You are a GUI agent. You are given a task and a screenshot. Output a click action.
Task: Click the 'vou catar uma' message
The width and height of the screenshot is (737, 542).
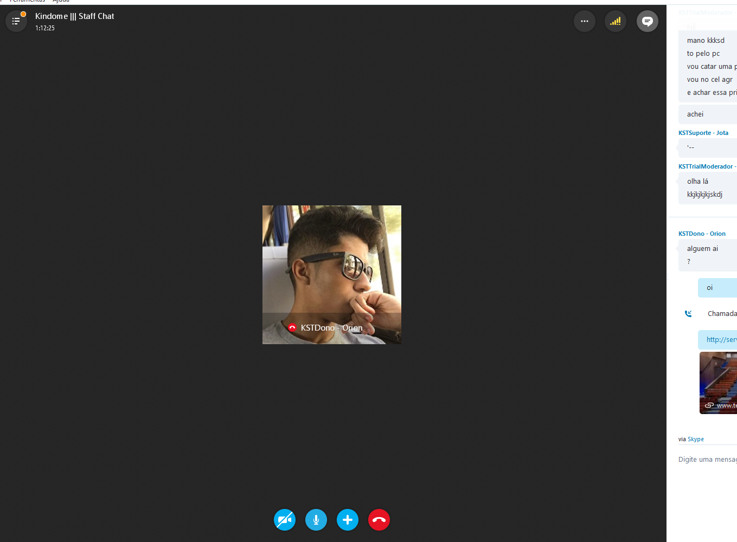point(712,67)
